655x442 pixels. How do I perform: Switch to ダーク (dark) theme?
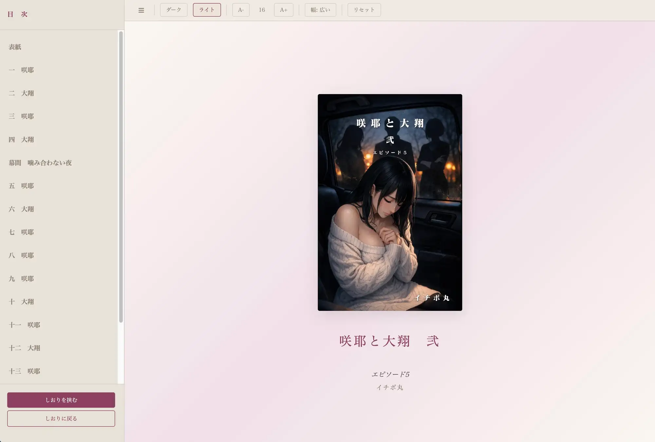tap(174, 10)
